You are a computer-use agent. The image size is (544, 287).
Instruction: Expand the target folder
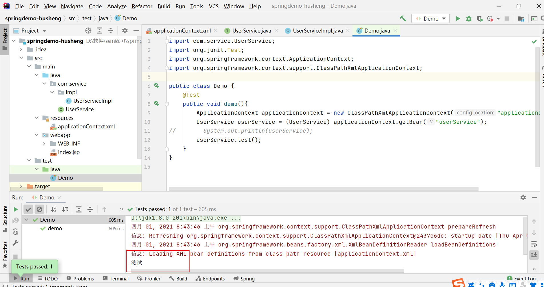pyautogui.click(x=21, y=186)
